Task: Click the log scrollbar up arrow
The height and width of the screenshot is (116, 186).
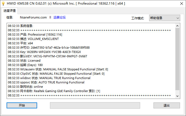Action: 177,26
